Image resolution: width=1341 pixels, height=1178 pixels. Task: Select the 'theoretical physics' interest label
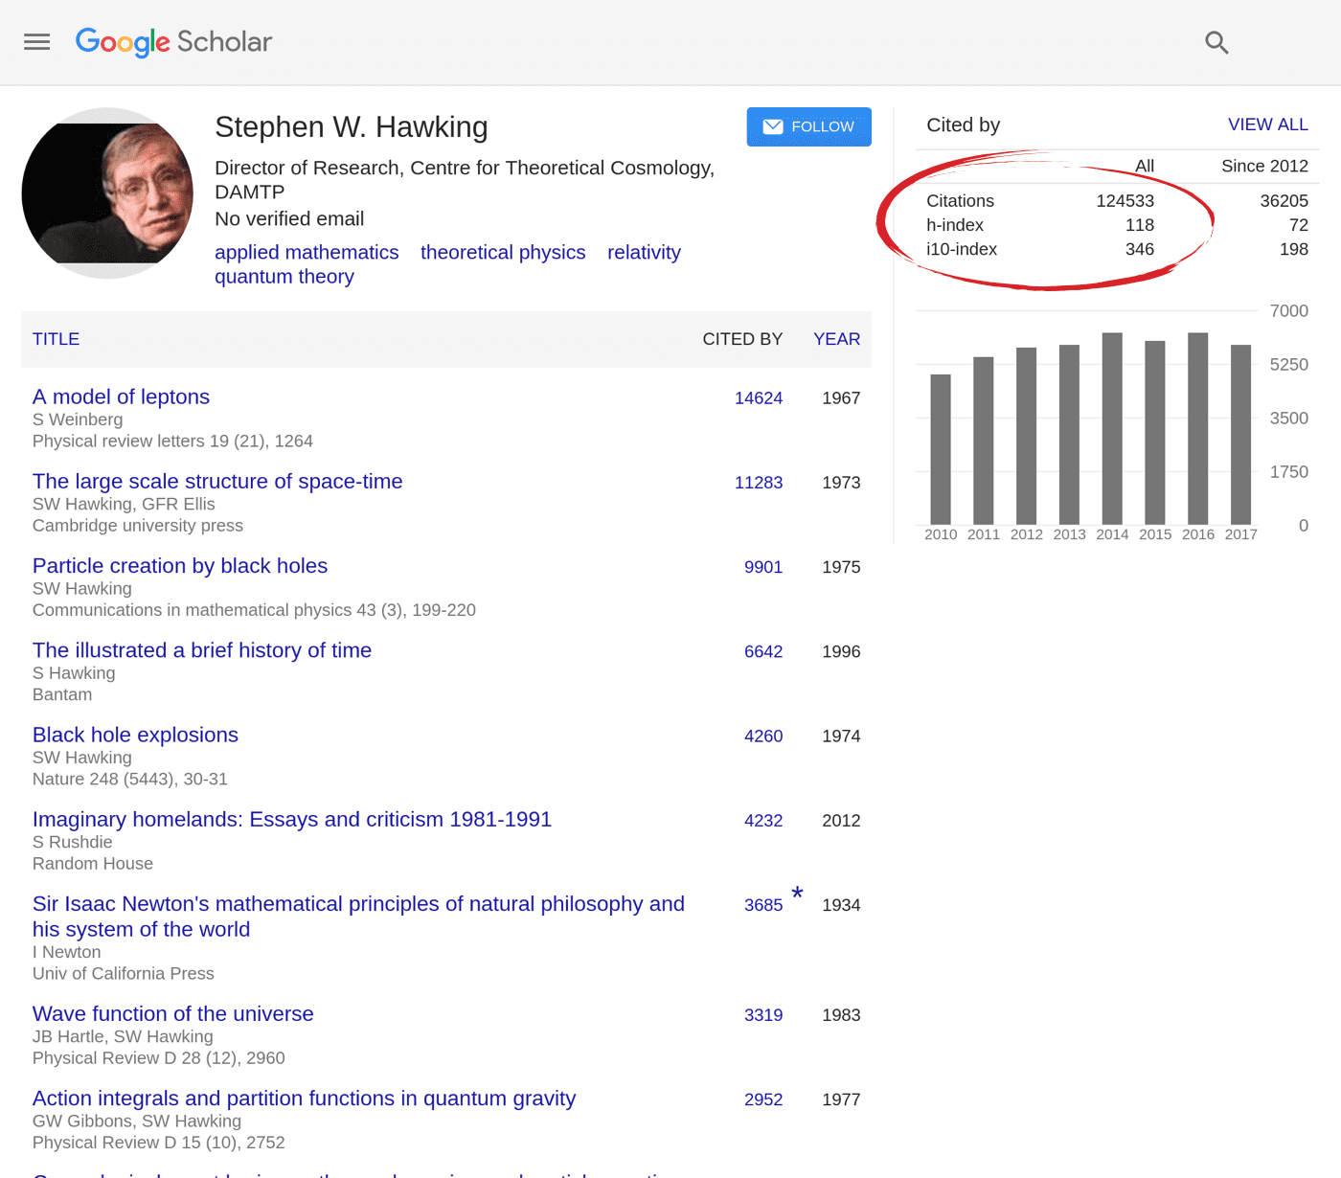(503, 252)
